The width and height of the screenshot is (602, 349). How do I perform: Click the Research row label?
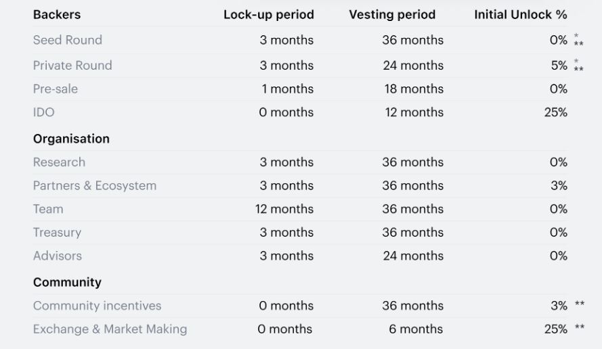pos(59,162)
